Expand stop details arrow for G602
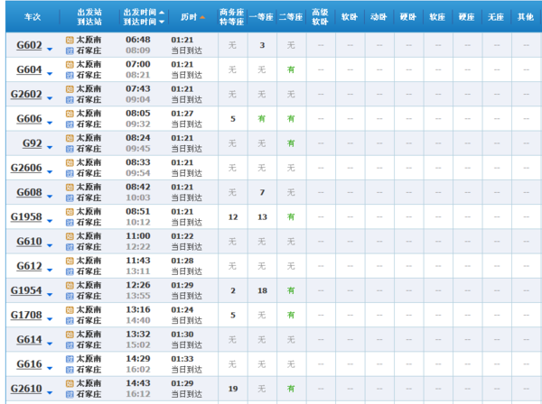 (x=50, y=48)
